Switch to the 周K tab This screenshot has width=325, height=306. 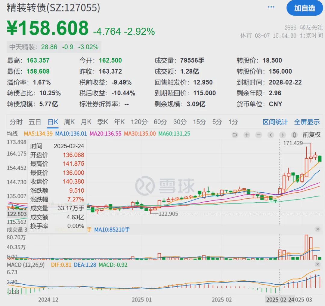(69, 122)
